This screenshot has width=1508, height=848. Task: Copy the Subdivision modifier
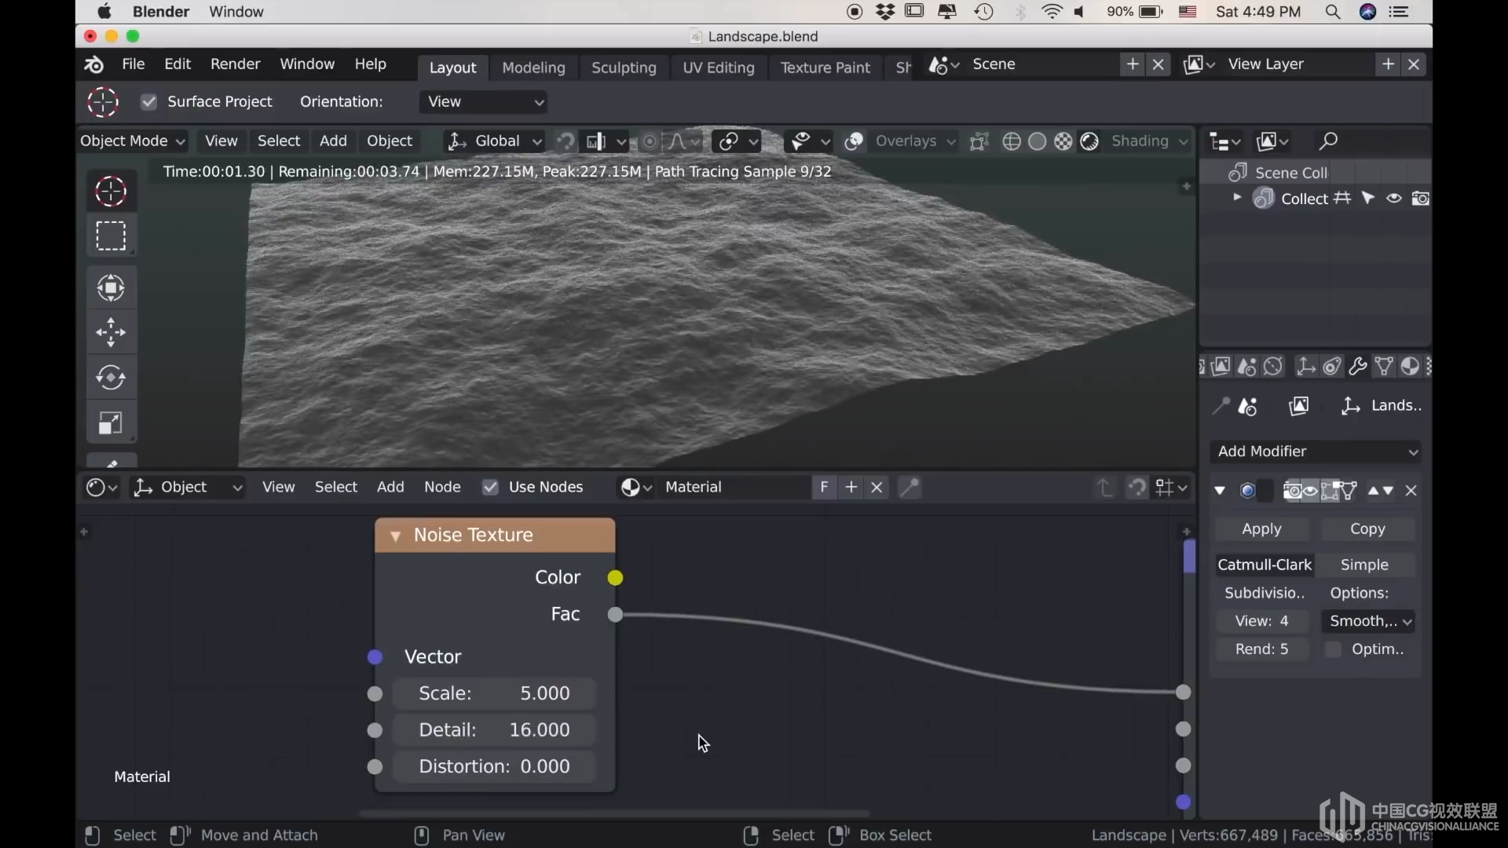pos(1367,529)
